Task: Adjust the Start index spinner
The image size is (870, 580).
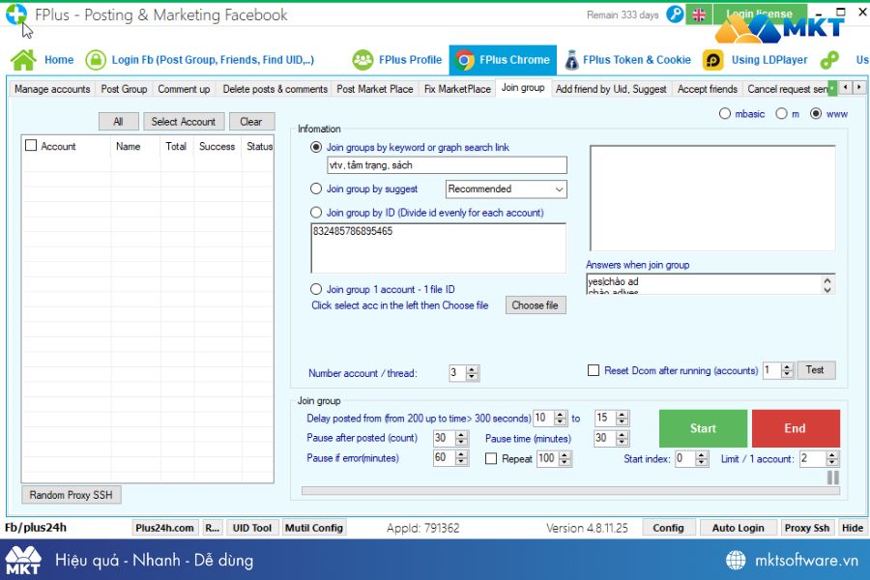Action: tap(702, 459)
